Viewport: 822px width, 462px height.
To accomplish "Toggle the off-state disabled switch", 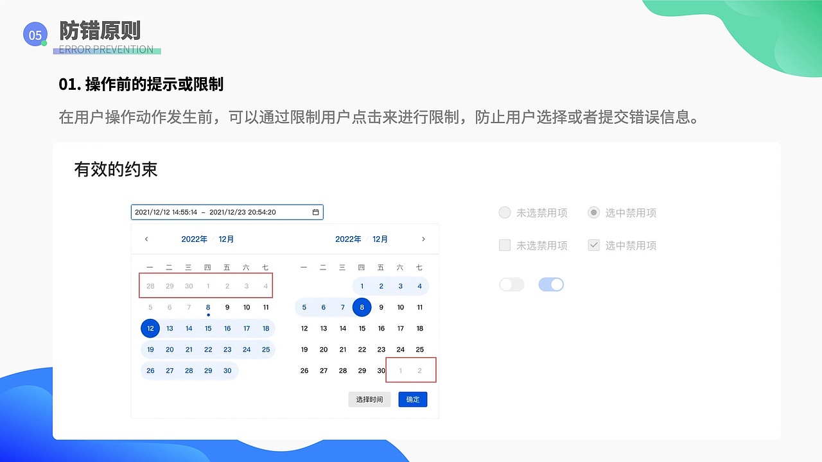I will coord(512,284).
